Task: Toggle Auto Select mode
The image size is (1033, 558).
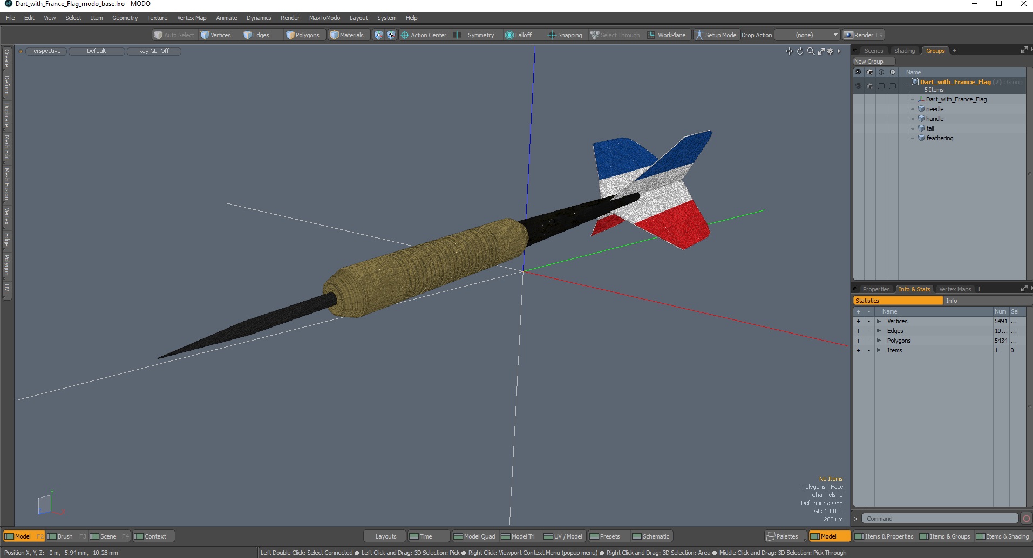Action: click(x=174, y=35)
